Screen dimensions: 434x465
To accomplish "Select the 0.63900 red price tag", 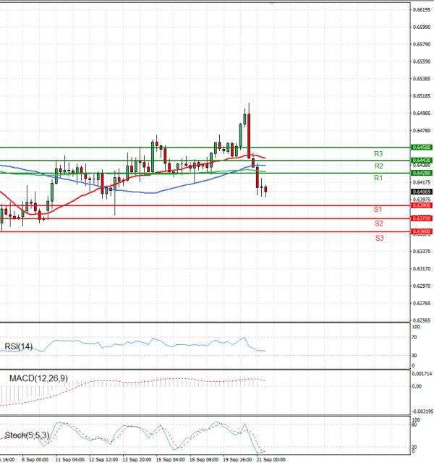I will [x=422, y=205].
